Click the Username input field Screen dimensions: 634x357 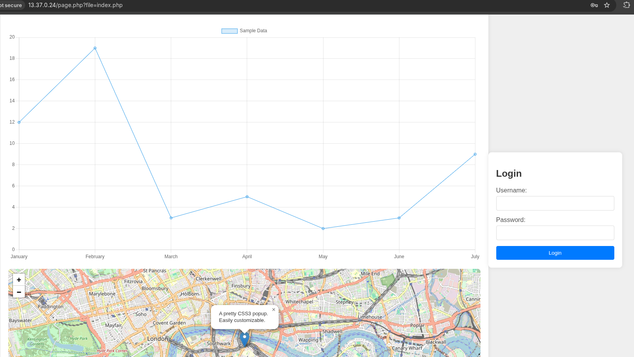click(x=555, y=203)
